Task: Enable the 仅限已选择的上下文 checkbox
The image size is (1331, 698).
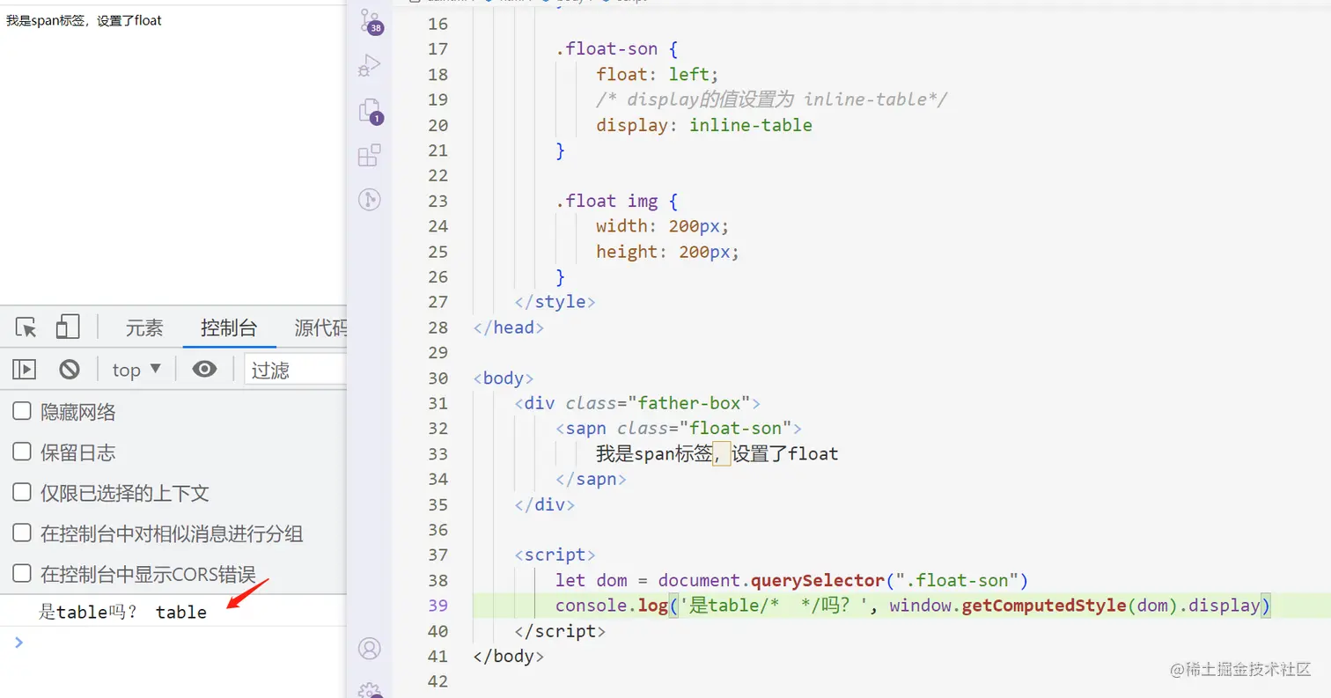Action: pyautogui.click(x=22, y=493)
